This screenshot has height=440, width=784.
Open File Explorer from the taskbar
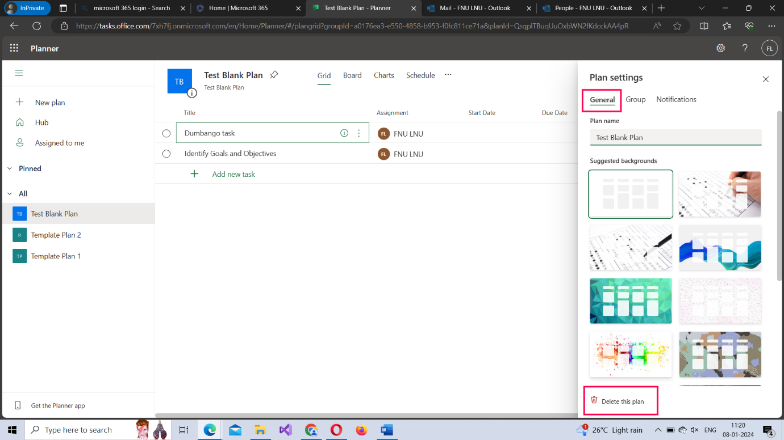click(x=260, y=430)
